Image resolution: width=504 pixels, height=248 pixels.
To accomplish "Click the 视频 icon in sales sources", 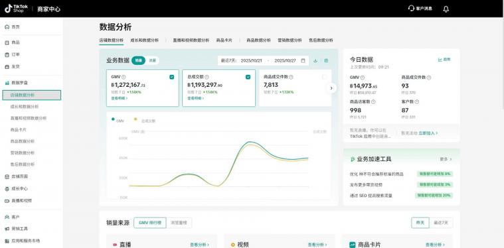I will 232,245.
